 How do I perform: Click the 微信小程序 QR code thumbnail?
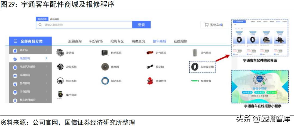260,79
